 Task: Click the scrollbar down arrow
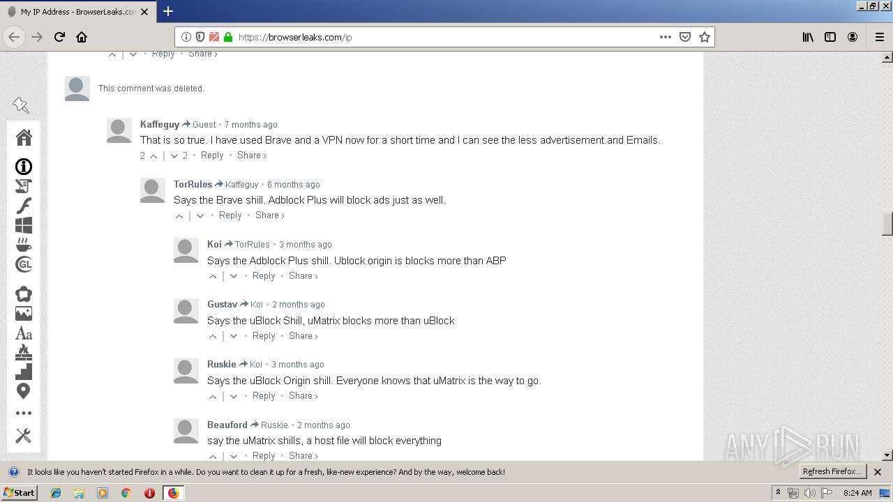887,455
